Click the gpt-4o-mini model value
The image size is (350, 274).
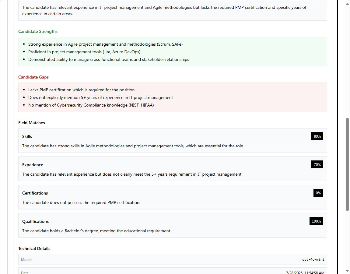(313, 260)
